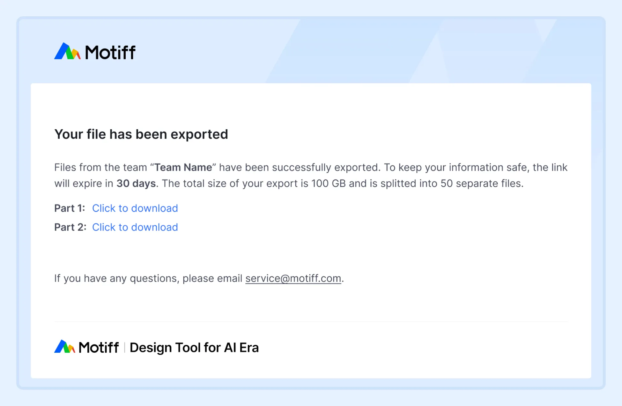Click the "50 separate files" text

[481, 184]
